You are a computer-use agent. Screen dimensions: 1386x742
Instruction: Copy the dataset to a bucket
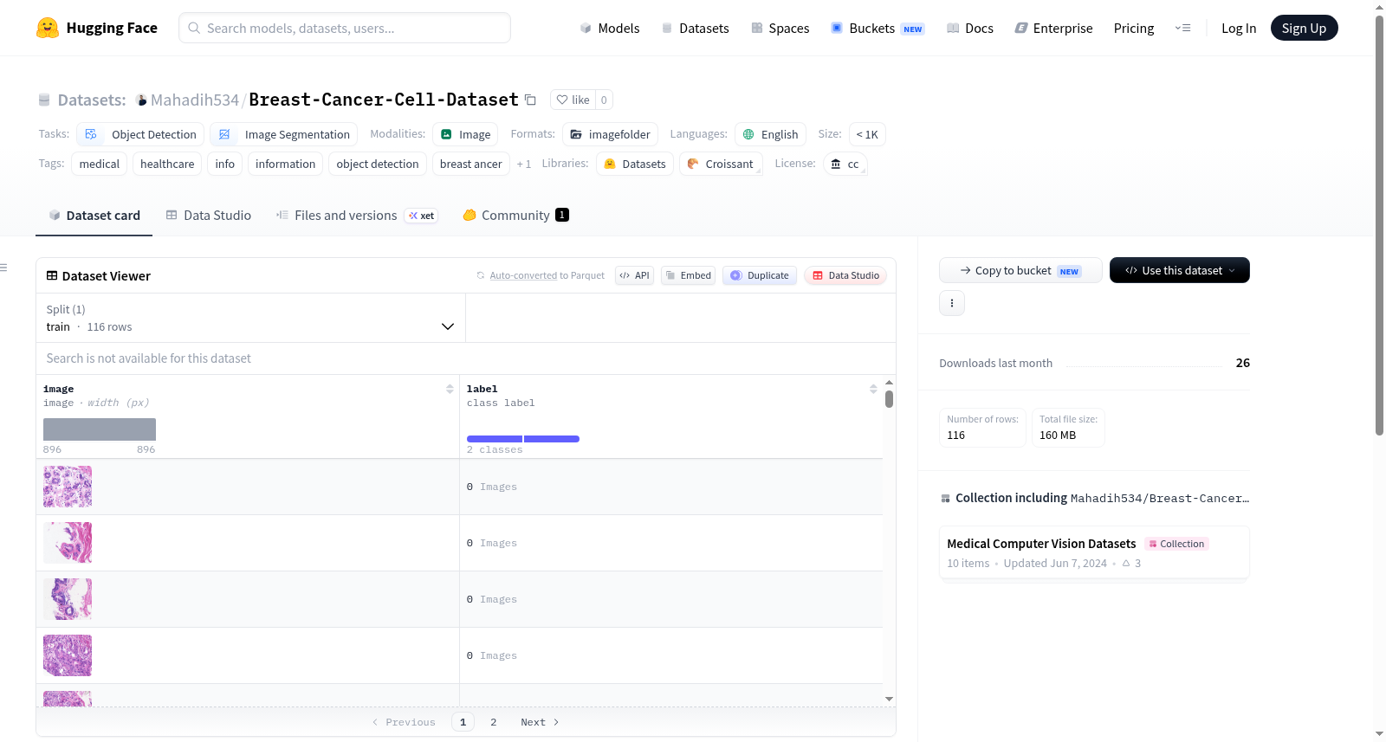click(1020, 270)
